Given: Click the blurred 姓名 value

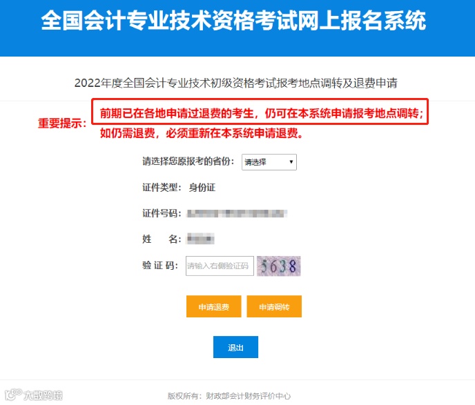Looking at the screenshot, I should [x=200, y=239].
